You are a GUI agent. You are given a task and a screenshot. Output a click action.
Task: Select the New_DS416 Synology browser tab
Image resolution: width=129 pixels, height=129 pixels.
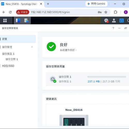pyautogui.click(x=21, y=4)
